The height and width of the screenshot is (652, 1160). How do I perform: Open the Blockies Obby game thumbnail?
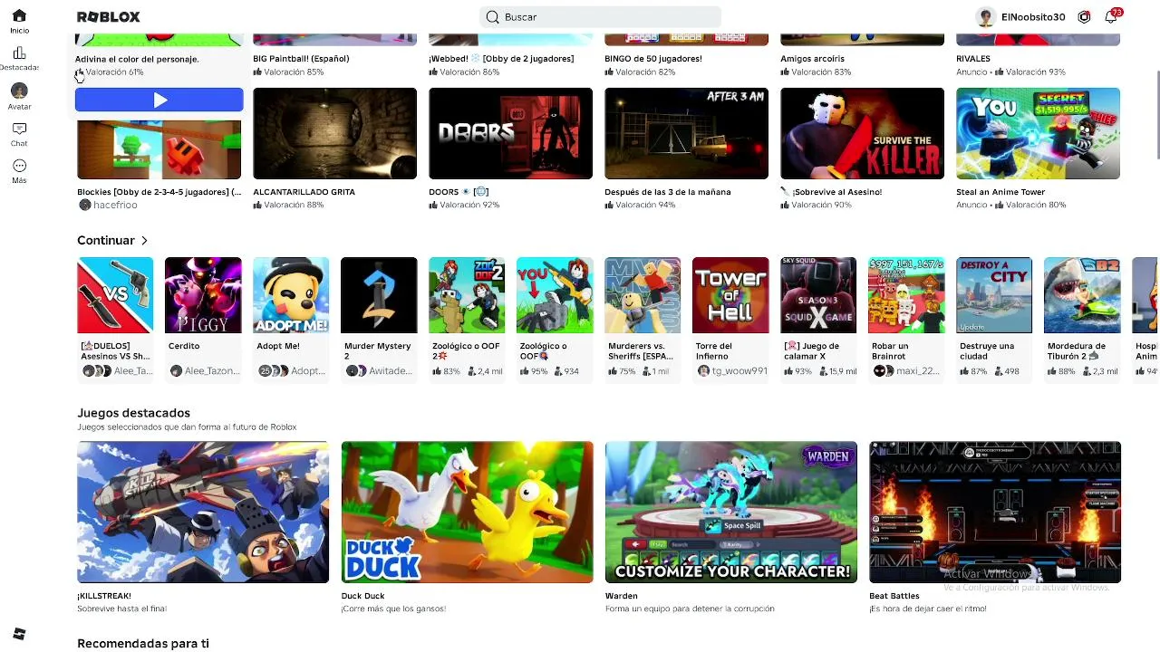(x=159, y=145)
